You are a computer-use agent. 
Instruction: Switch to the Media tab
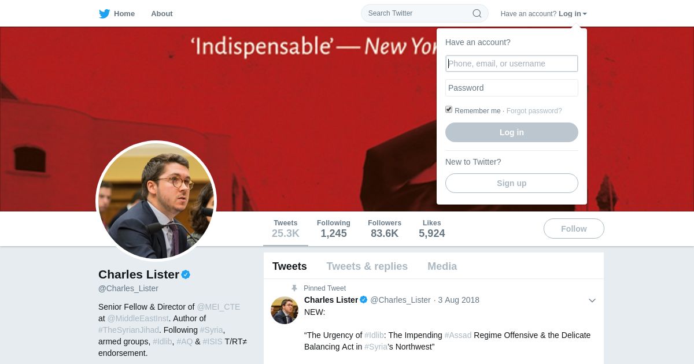442,266
